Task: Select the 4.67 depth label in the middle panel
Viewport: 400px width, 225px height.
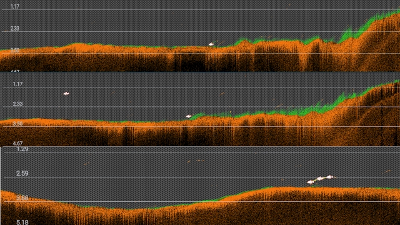Action: pyautogui.click(x=17, y=143)
